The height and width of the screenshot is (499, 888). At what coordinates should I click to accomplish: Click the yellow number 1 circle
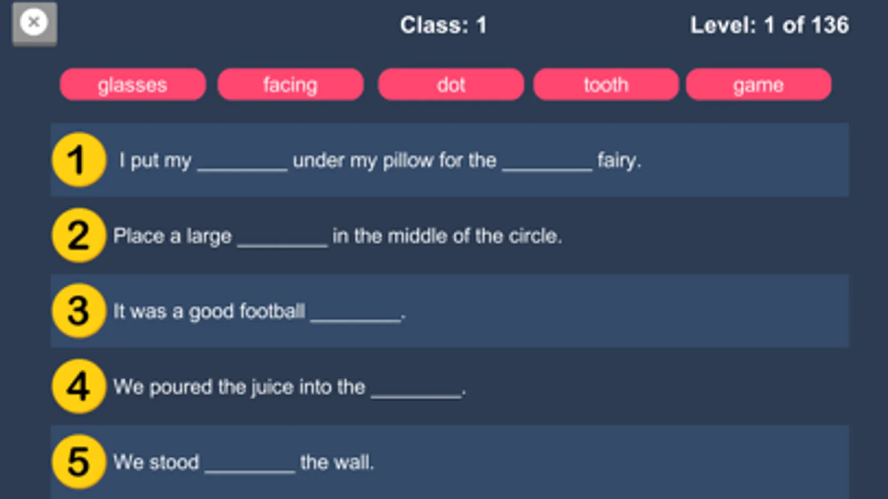click(79, 160)
